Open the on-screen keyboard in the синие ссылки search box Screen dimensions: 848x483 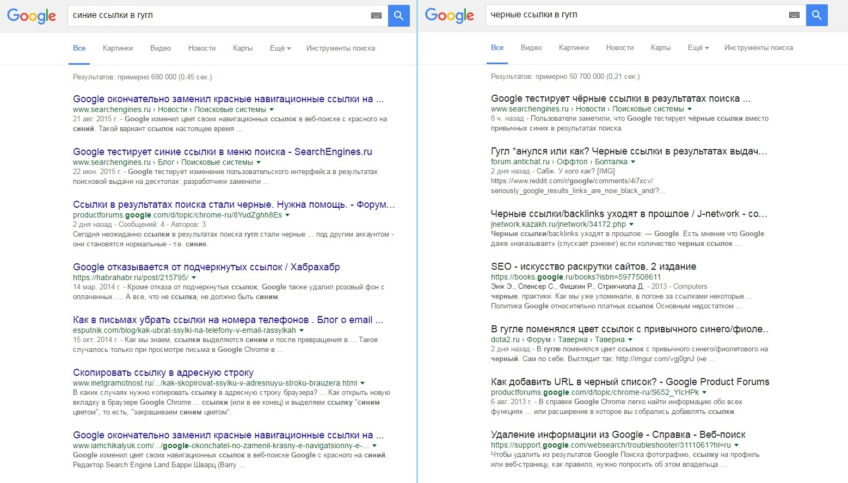tap(376, 16)
